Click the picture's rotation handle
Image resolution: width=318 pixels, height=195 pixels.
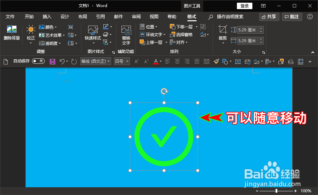164,91
